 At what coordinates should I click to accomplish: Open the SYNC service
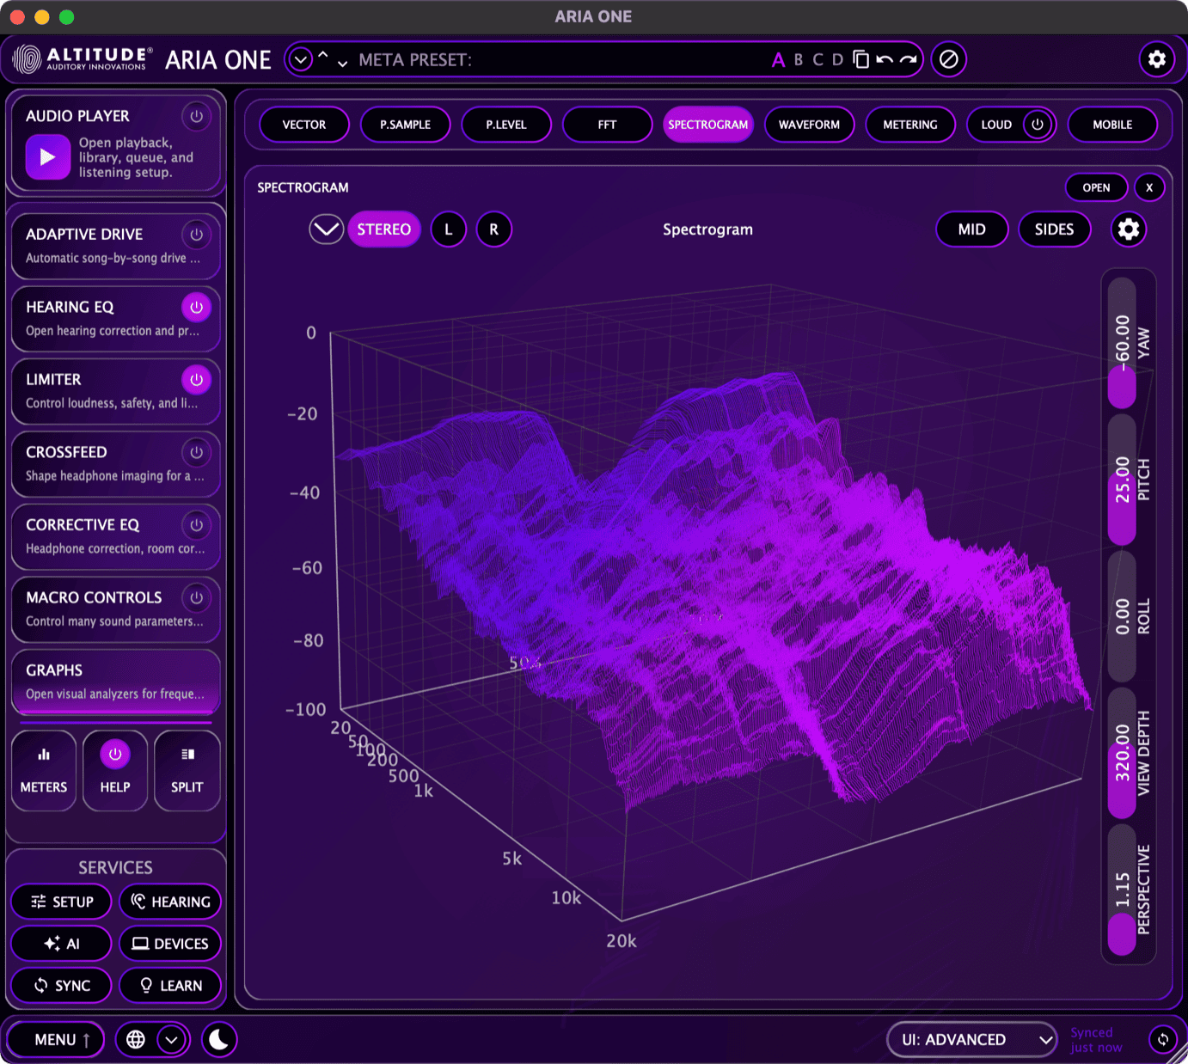(62, 986)
